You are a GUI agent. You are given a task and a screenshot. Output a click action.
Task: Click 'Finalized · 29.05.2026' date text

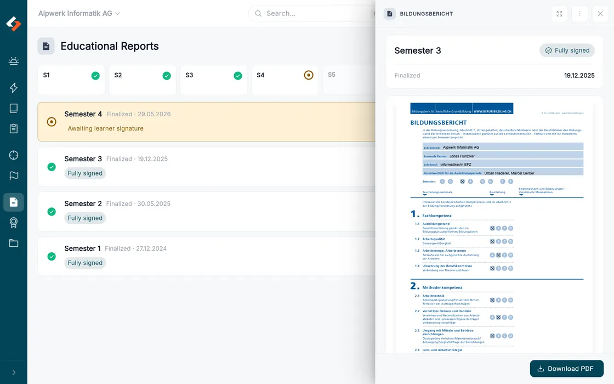click(139, 114)
